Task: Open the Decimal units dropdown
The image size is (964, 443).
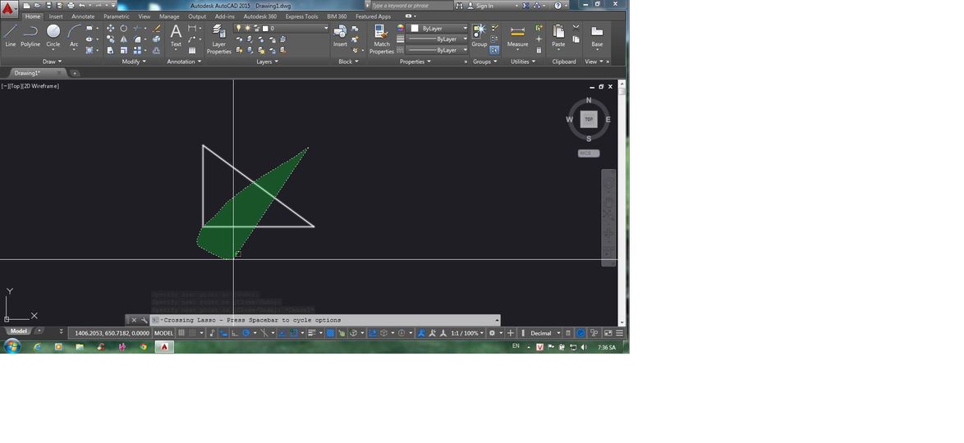Action: pyautogui.click(x=544, y=333)
